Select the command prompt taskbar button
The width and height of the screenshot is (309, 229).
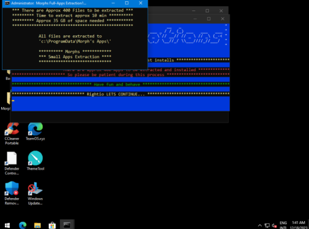tap(67, 225)
